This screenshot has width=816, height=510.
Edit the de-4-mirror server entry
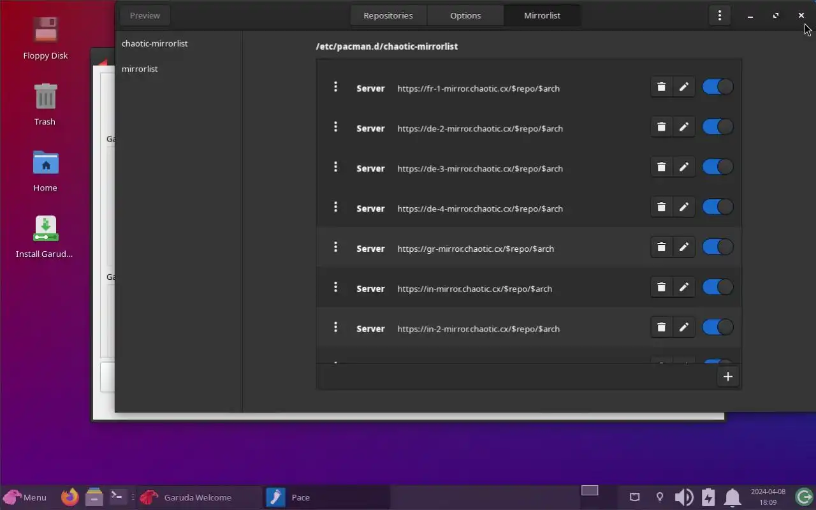click(684, 208)
